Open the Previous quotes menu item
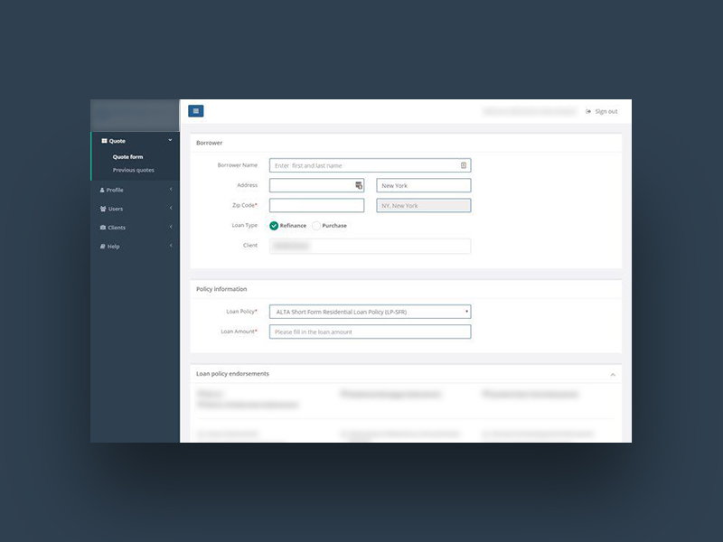This screenshot has width=723, height=542. (133, 170)
